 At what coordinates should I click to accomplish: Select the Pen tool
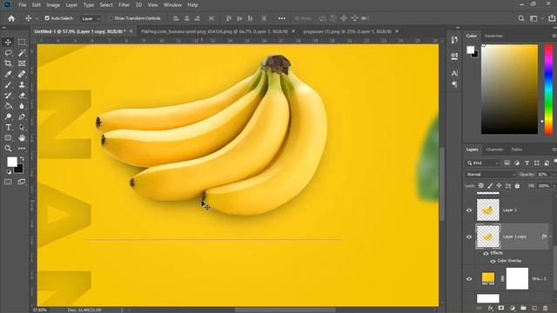22,117
